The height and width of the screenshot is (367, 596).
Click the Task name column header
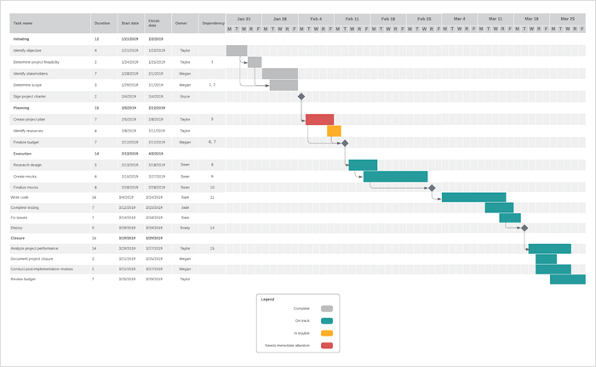pyautogui.click(x=49, y=23)
